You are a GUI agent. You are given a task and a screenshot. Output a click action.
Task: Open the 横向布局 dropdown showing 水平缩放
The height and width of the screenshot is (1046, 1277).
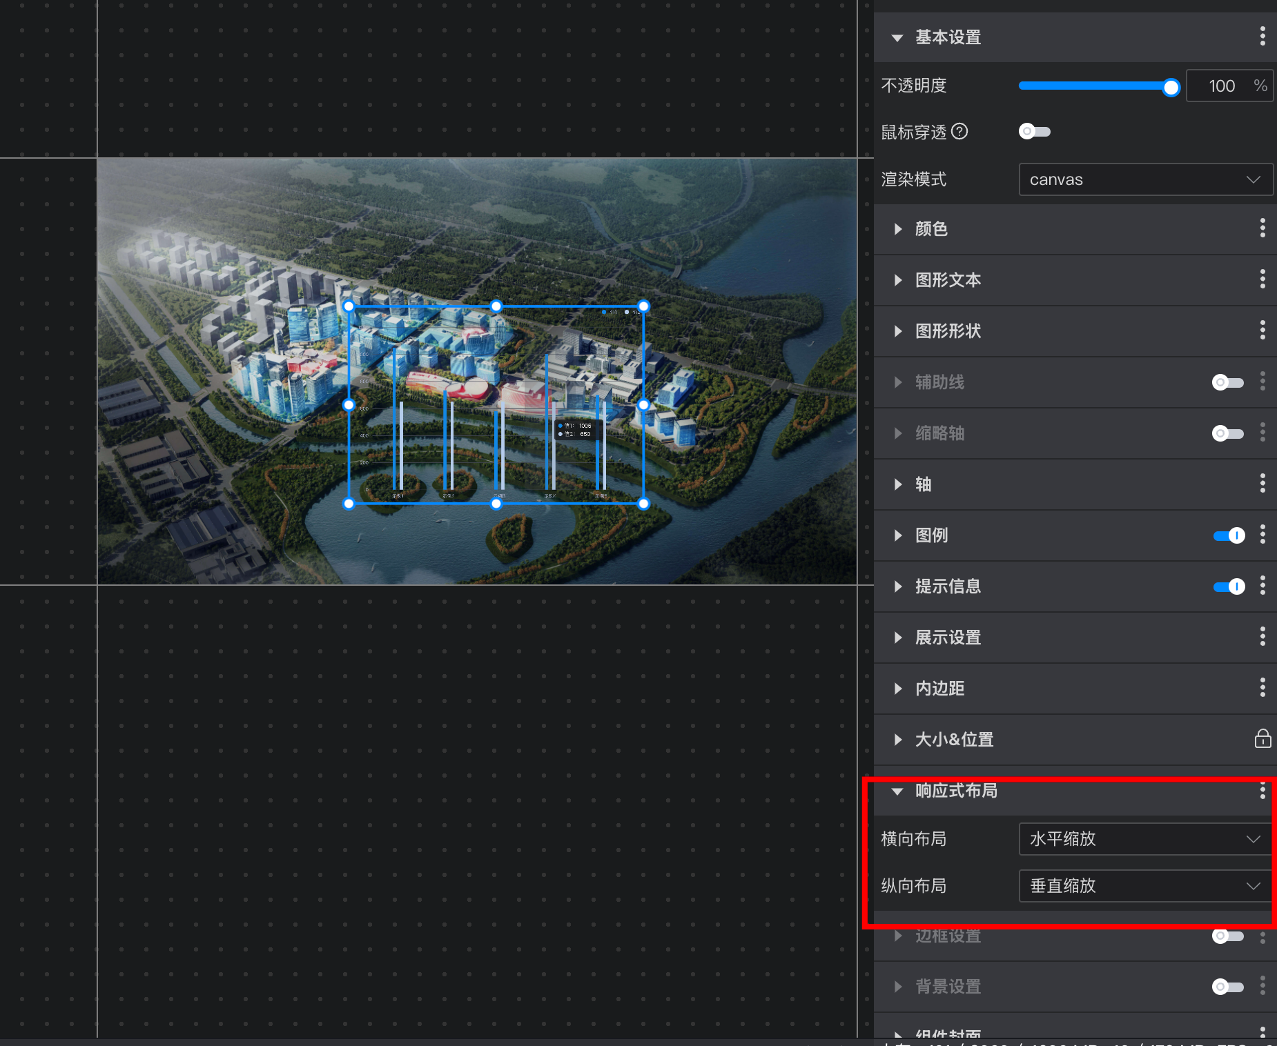[1144, 839]
